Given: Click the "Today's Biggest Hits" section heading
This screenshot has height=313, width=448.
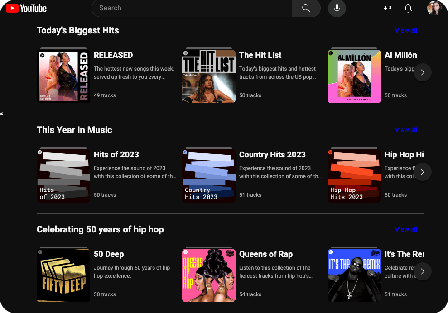Looking at the screenshot, I should point(78,30).
